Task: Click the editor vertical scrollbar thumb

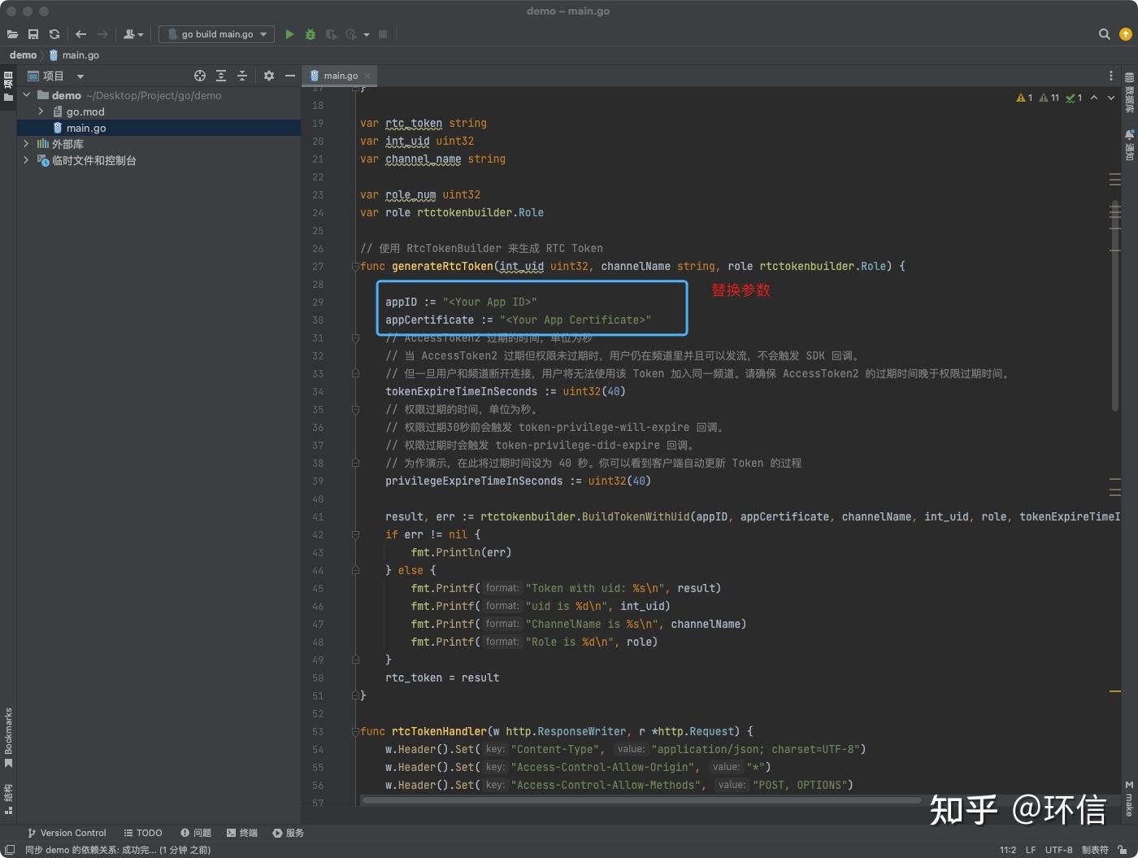Action: [x=1115, y=305]
